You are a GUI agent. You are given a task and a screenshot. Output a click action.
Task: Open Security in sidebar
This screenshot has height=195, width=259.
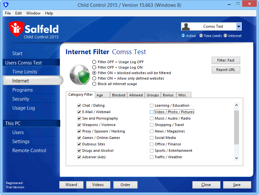tap(21, 99)
